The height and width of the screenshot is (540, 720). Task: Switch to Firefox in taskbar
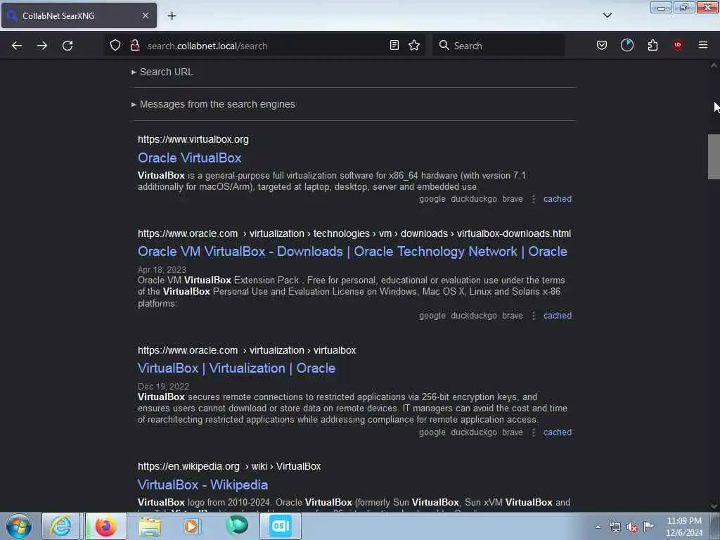tap(106, 526)
